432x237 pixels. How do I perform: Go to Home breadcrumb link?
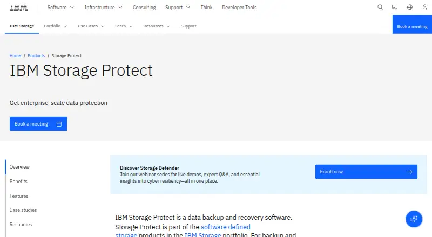pyautogui.click(x=15, y=55)
